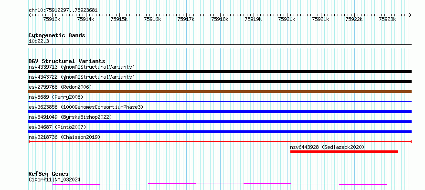Click the nsv3218736 (Chaisson2019) label
425x190 pixels.
pos(64,137)
